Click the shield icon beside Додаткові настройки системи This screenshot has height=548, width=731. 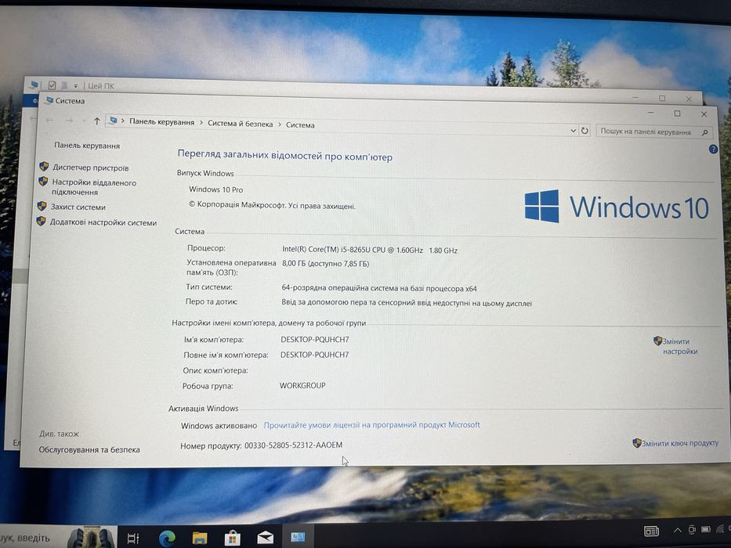(41, 221)
